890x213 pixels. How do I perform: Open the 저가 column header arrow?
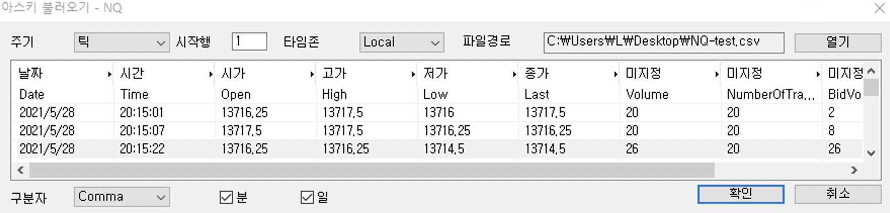(514, 75)
